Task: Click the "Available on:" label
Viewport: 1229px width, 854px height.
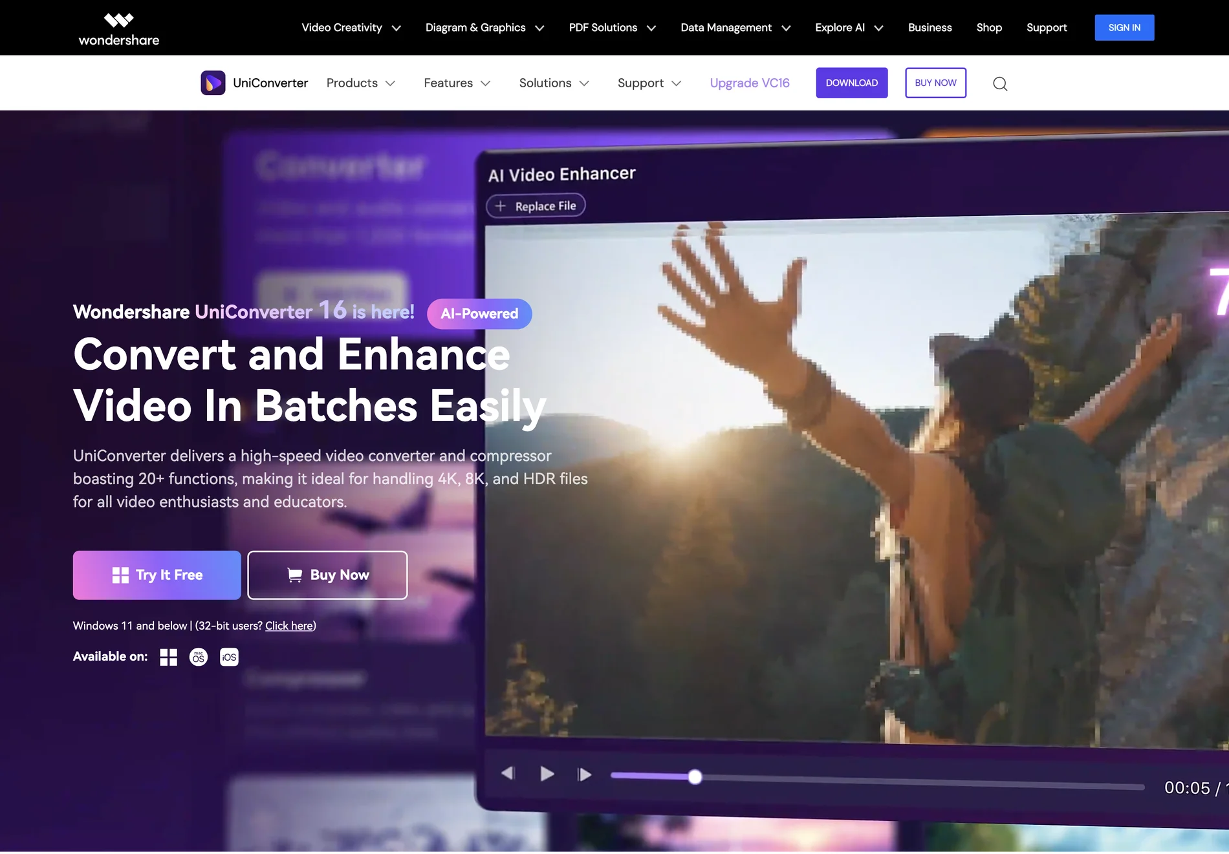Action: pos(110,657)
